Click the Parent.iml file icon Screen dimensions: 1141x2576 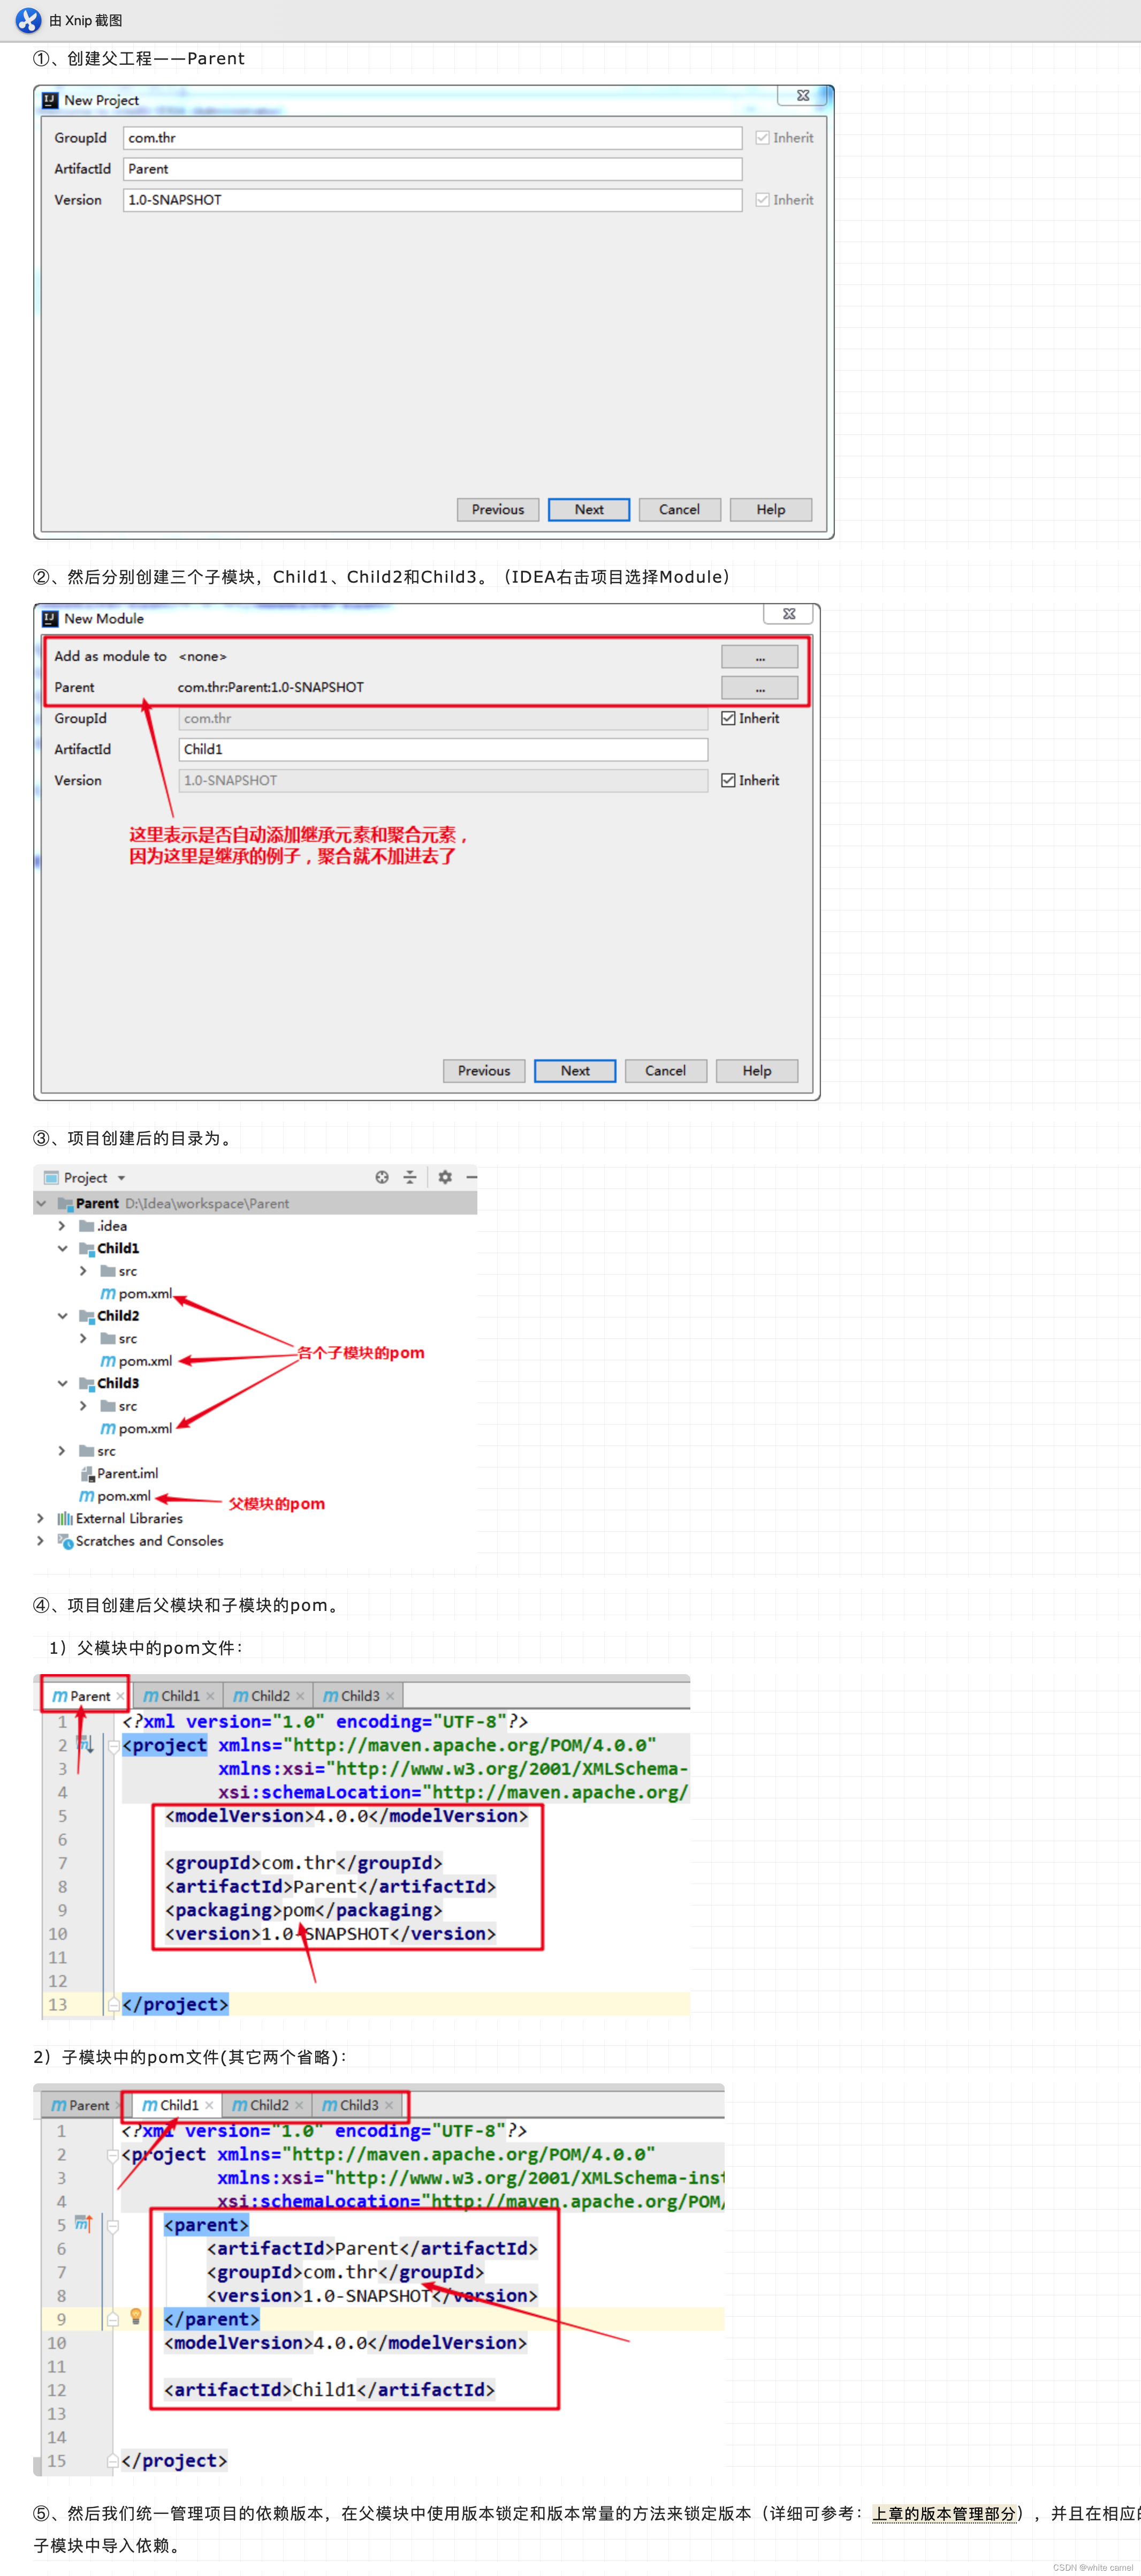[87, 1473]
